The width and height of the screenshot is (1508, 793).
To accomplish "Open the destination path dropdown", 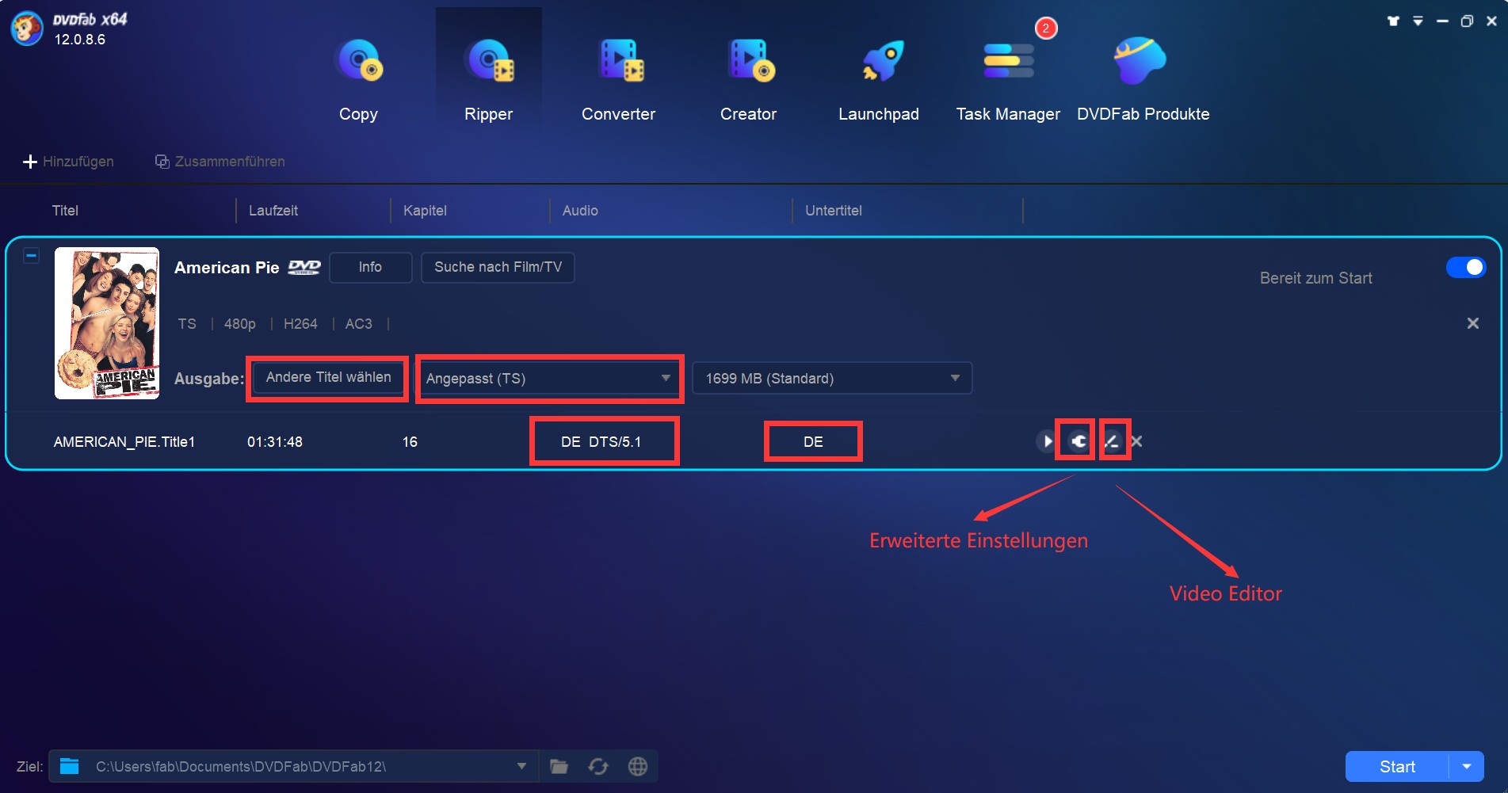I will pos(521,766).
